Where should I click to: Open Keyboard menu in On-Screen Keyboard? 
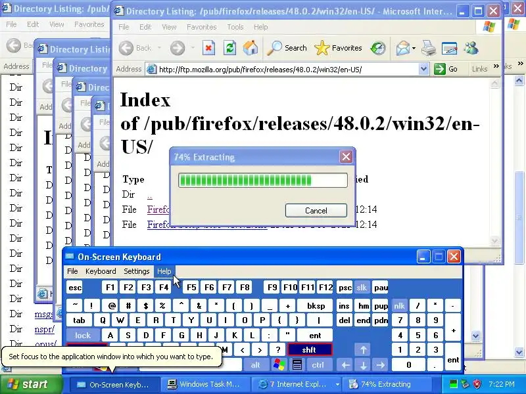click(x=101, y=271)
